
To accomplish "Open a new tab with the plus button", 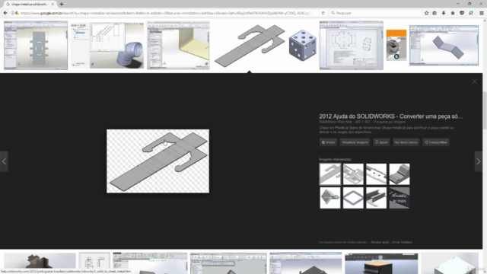I will coord(62,4).
